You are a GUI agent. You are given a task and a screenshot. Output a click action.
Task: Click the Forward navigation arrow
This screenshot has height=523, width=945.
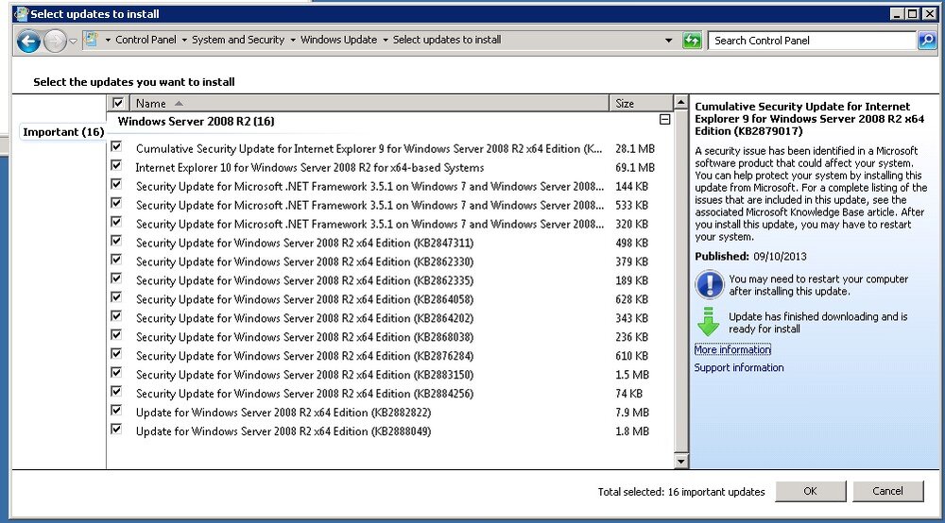55,41
